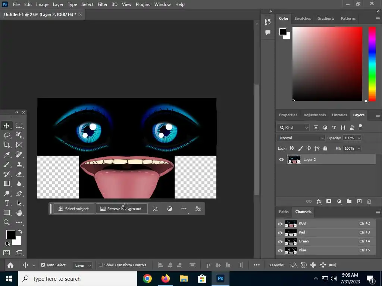Select the Rectangle shape tool
The height and width of the screenshot is (286, 382).
click(x=7, y=213)
